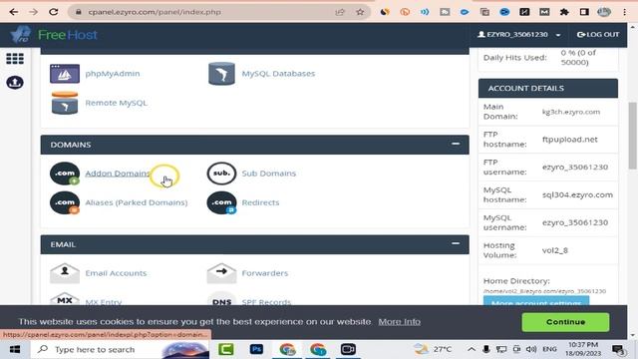Click the page vertical scrollbar thumb
Viewport: 638px width, 359px height.
(x=632, y=136)
